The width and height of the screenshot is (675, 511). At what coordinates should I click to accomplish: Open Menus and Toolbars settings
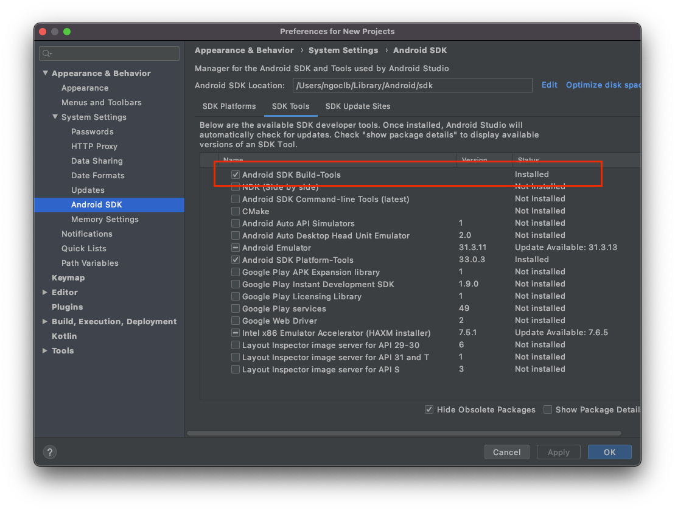(102, 102)
